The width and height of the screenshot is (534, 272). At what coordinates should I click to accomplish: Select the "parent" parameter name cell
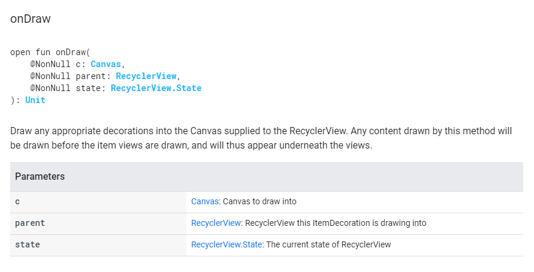pos(30,223)
